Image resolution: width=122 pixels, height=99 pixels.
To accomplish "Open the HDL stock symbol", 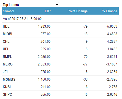I will pos(6,26).
